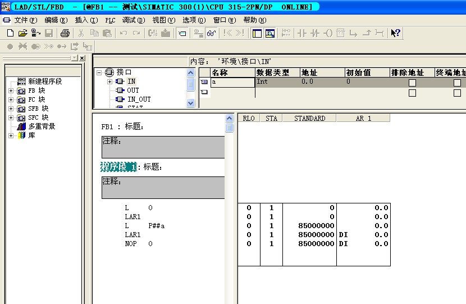Click the Copy icon

(x=94, y=33)
